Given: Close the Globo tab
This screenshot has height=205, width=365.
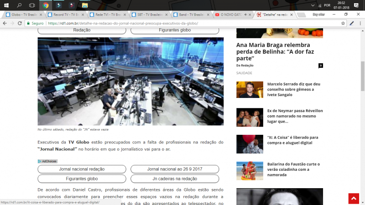Looking at the screenshot, I should pyautogui.click(x=41, y=15).
